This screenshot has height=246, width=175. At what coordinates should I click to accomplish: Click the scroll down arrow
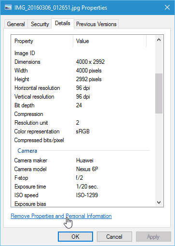tap(159, 203)
